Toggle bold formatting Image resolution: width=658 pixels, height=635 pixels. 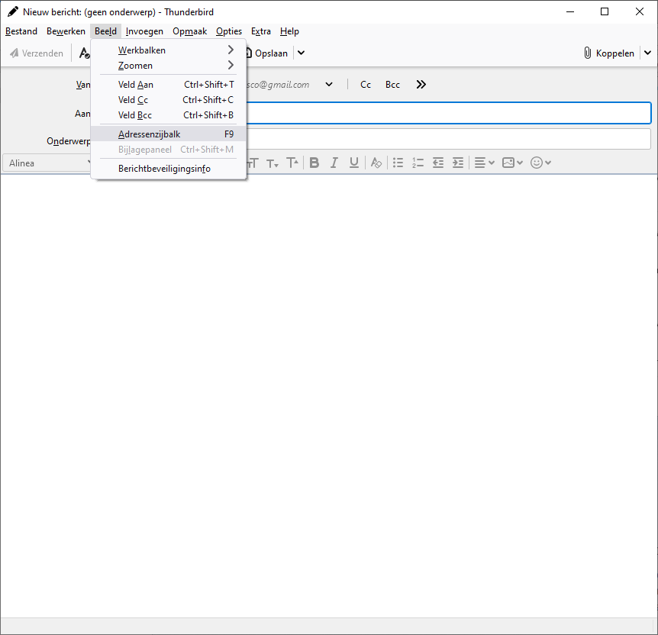click(x=314, y=163)
